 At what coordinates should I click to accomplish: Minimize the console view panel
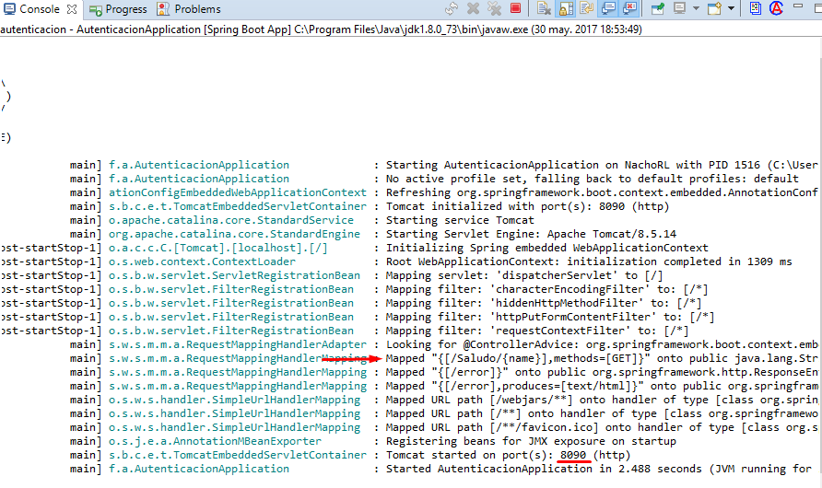pyautogui.click(x=798, y=9)
